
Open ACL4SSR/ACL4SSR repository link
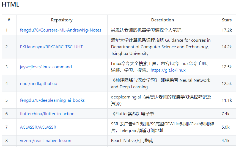click(x=38, y=127)
